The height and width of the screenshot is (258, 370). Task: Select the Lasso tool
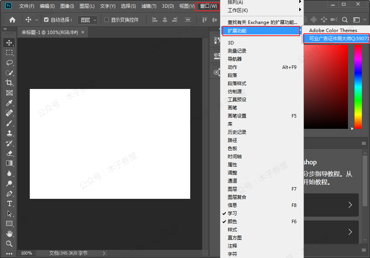click(x=9, y=63)
